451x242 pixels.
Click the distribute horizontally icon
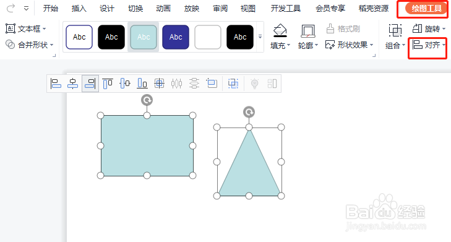(x=176, y=84)
